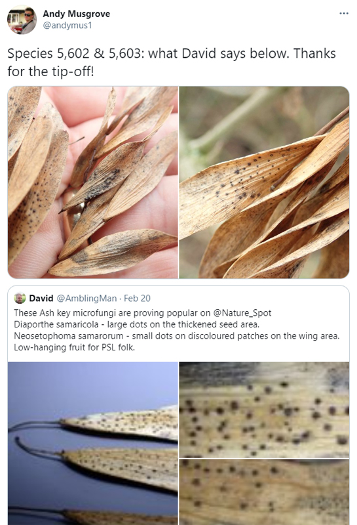
Task: Open the @andymus1 handle link
Action: [67, 26]
